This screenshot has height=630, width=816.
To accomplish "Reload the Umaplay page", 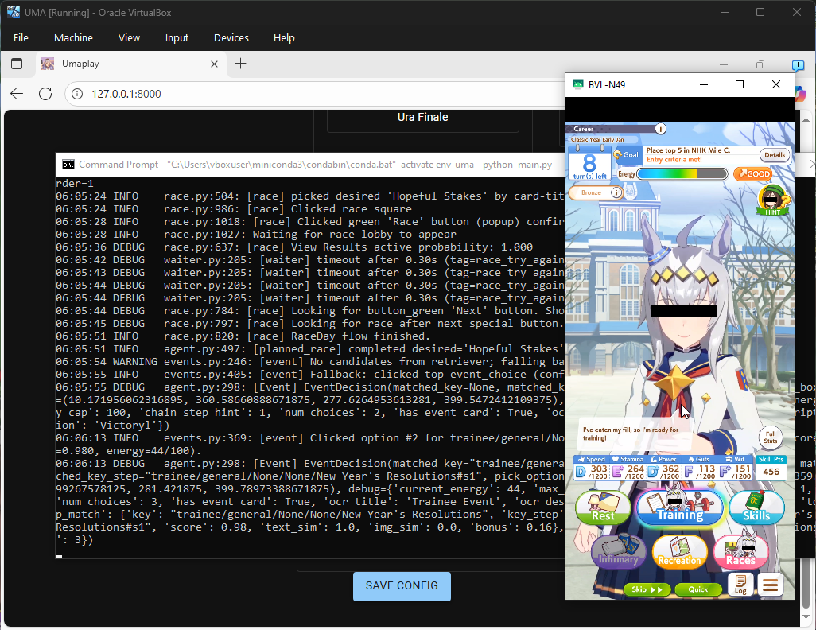I will click(x=45, y=94).
